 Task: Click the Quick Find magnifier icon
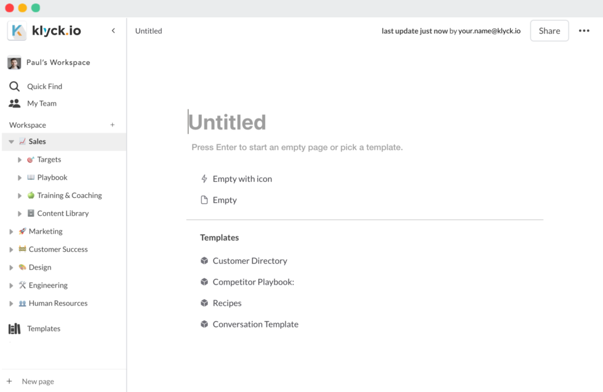tap(14, 87)
